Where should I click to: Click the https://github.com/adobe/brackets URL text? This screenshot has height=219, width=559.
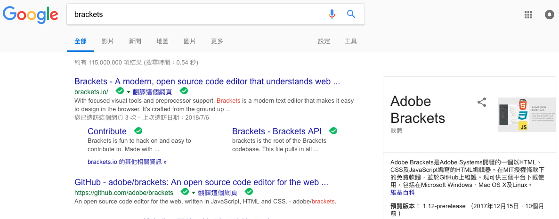click(x=124, y=193)
